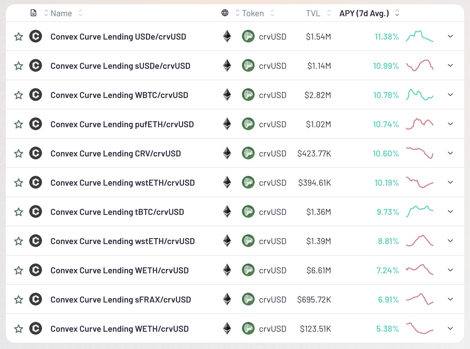
Task: Expand the CRV/crvUSD row chevron
Action: click(450, 153)
